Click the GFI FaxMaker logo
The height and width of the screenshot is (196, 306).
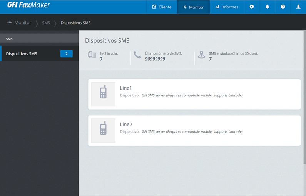pos(29,6)
